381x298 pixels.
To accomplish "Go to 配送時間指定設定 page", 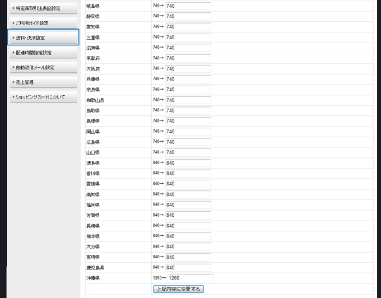I will coord(43,53).
